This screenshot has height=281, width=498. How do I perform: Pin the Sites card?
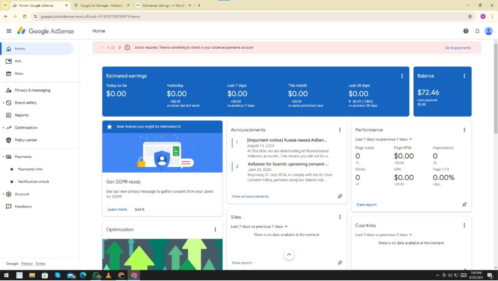tap(340, 263)
